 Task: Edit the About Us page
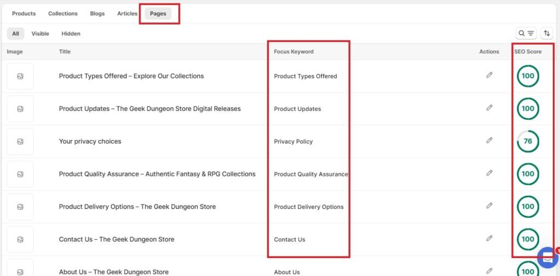tap(489, 271)
